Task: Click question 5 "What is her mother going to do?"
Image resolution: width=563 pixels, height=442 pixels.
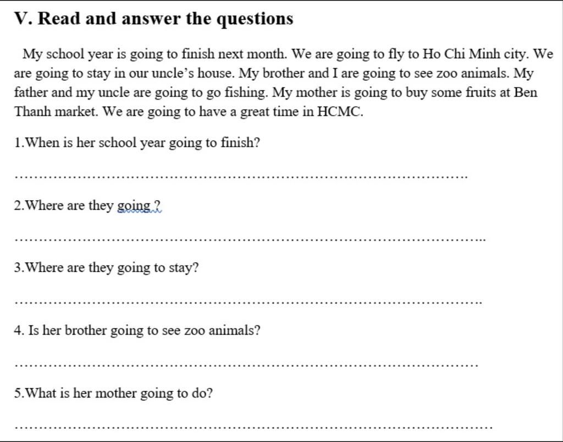Action: [113, 393]
